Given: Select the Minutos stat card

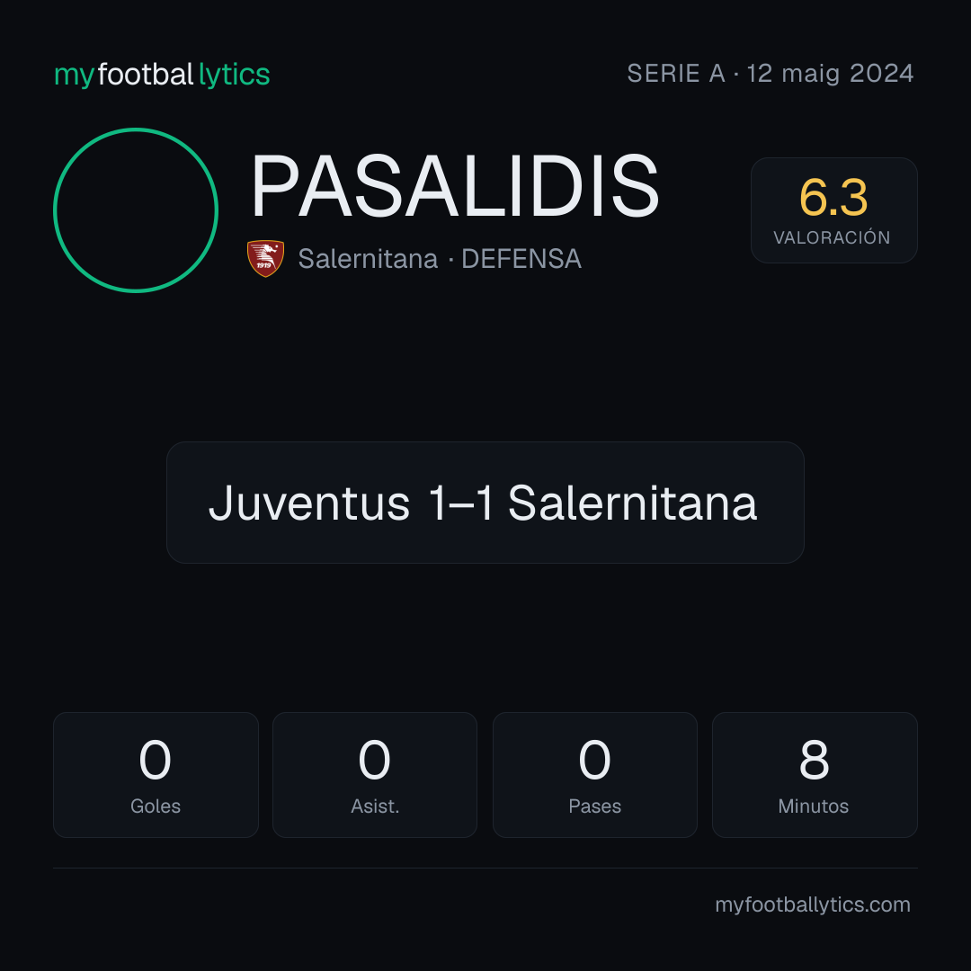Looking at the screenshot, I should coord(815,775).
